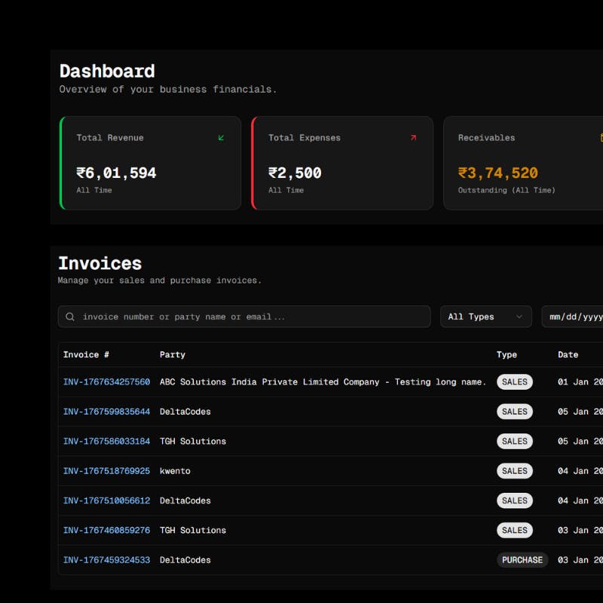Screen dimensions: 603x603
Task: Click the SALES badge on the kwento invoice
Action: coord(515,470)
